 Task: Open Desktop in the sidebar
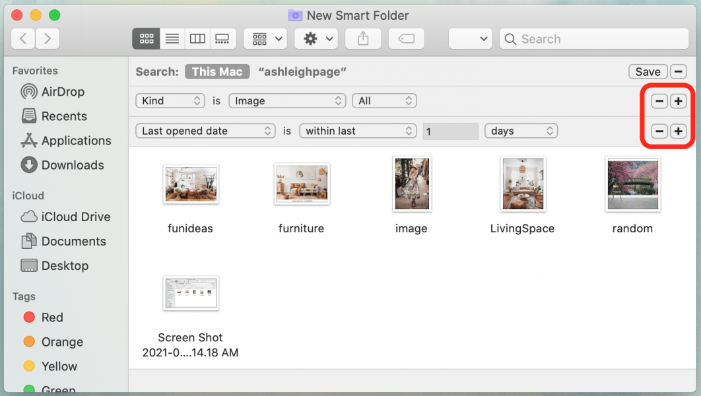[x=66, y=266]
